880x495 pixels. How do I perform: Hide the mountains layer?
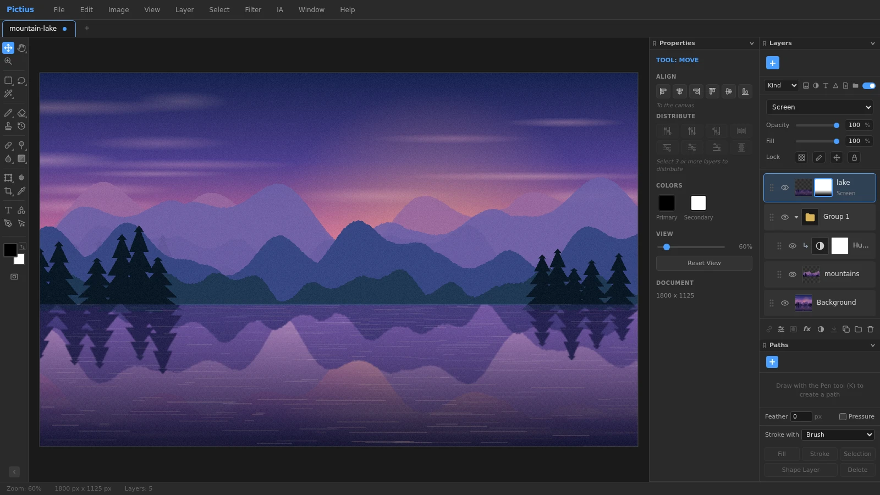point(793,274)
